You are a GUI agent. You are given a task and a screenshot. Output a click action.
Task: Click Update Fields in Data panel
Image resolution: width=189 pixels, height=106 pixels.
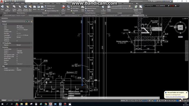(75, 6)
